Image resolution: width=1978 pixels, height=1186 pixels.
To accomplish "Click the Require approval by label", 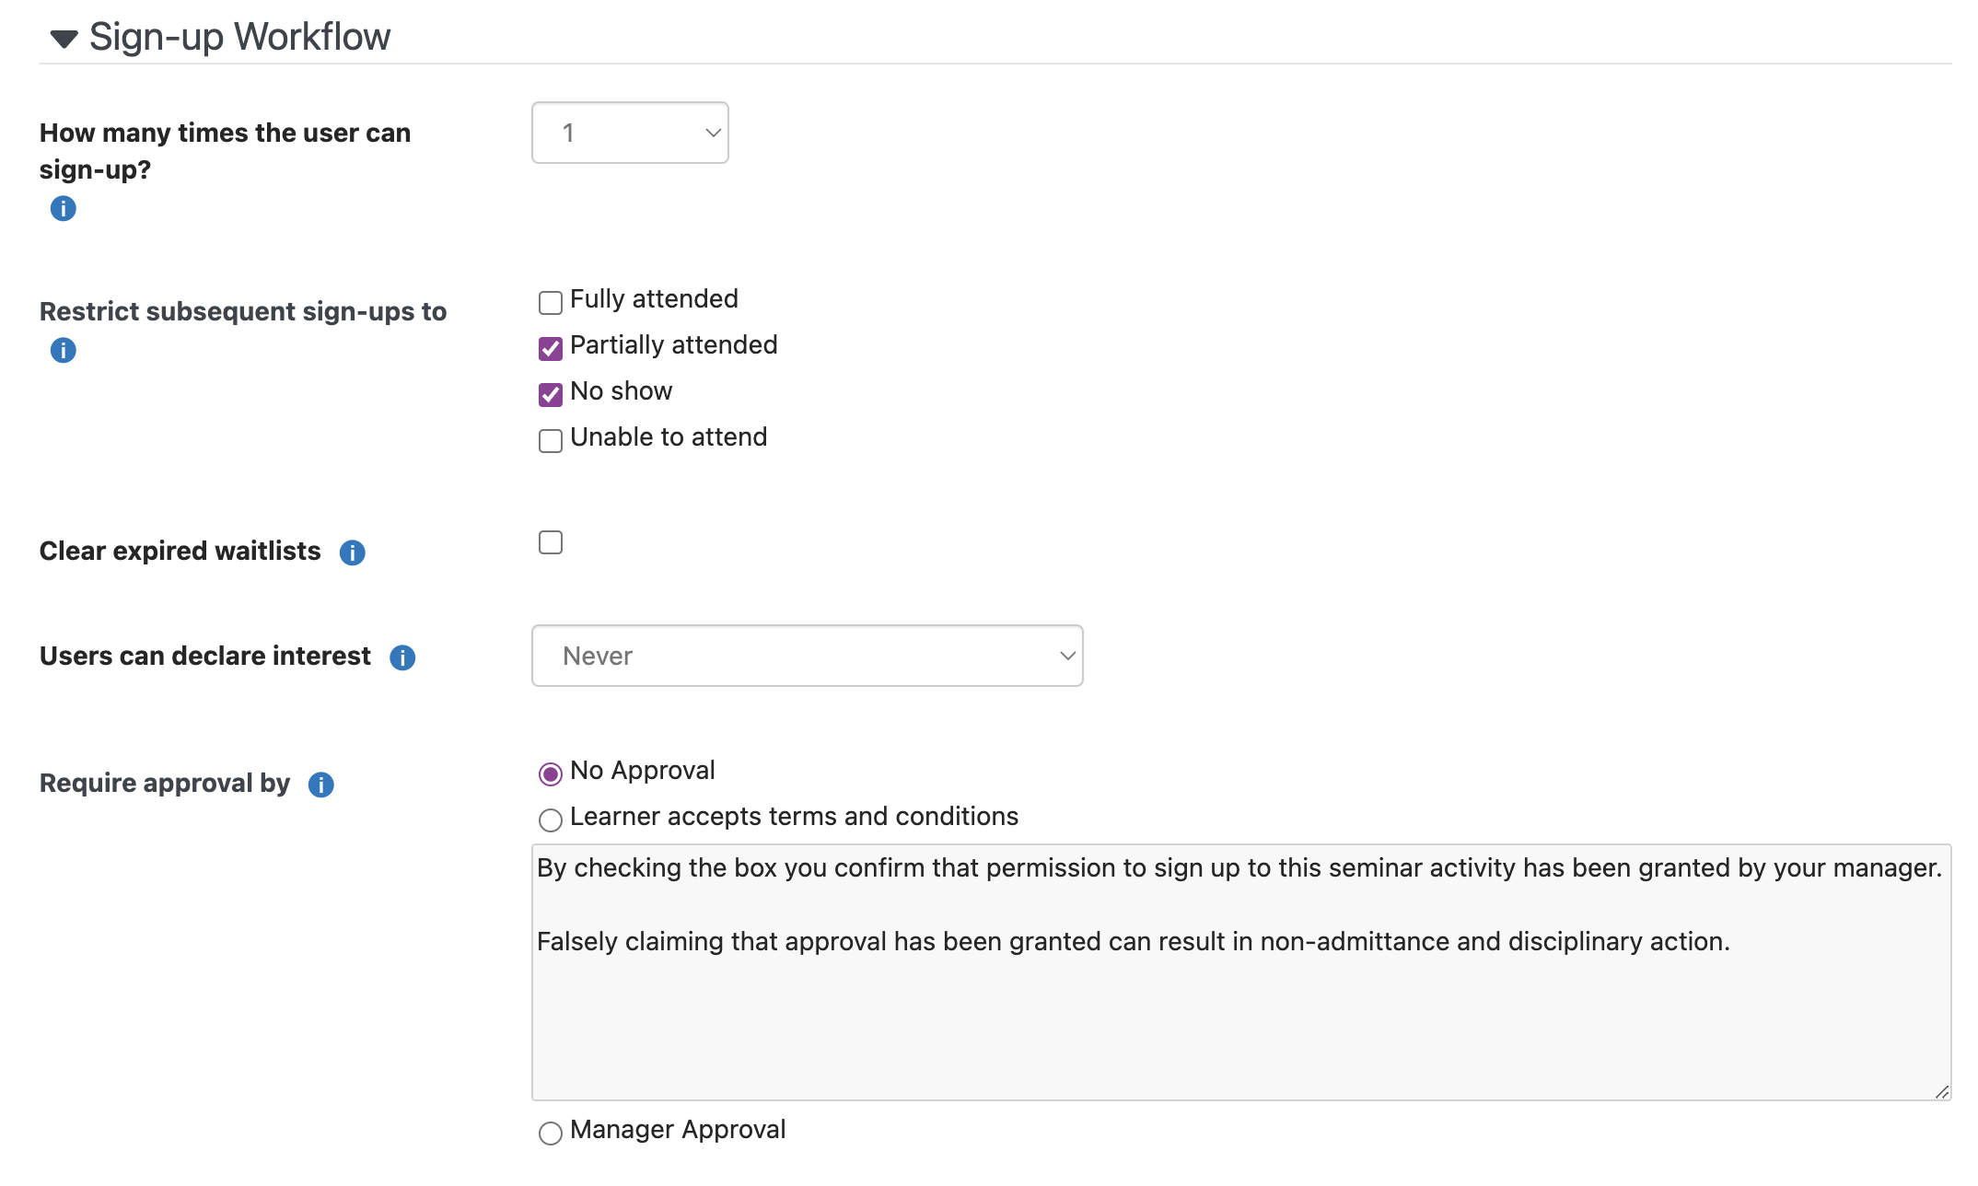I will 165,783.
